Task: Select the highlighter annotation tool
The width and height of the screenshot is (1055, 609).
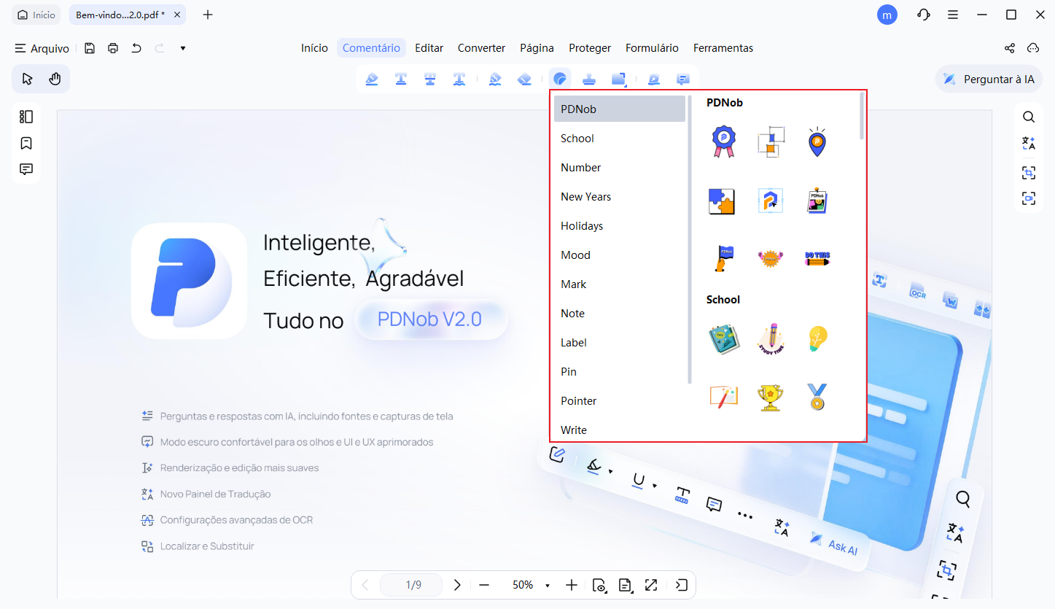Action: [x=372, y=79]
